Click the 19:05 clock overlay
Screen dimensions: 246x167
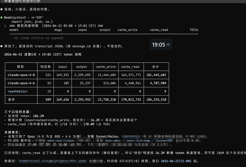[x=161, y=44]
